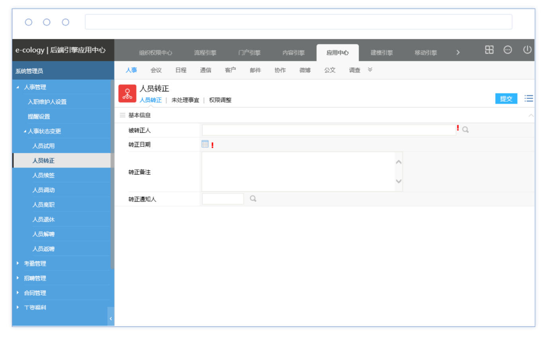550x341 pixels.
Task: Show more submenu items via double chevron
Action: (370, 70)
